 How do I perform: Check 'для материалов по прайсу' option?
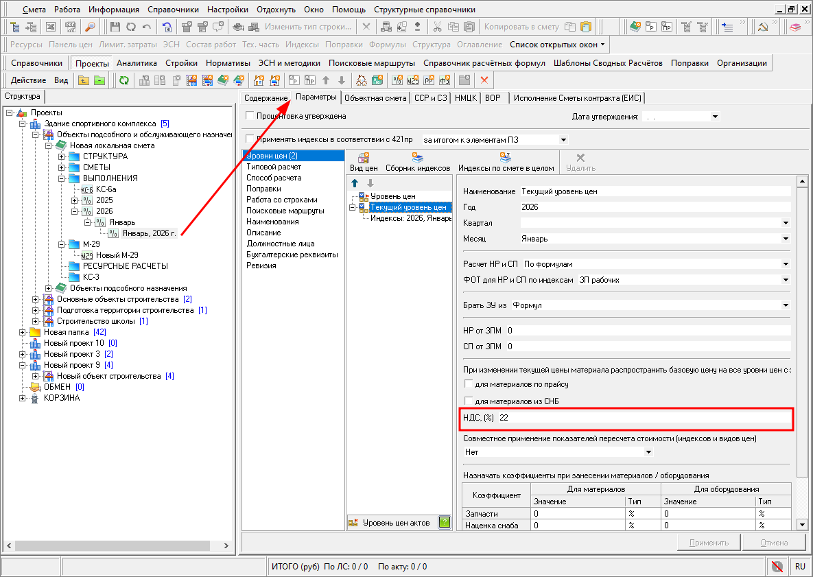[x=469, y=384]
